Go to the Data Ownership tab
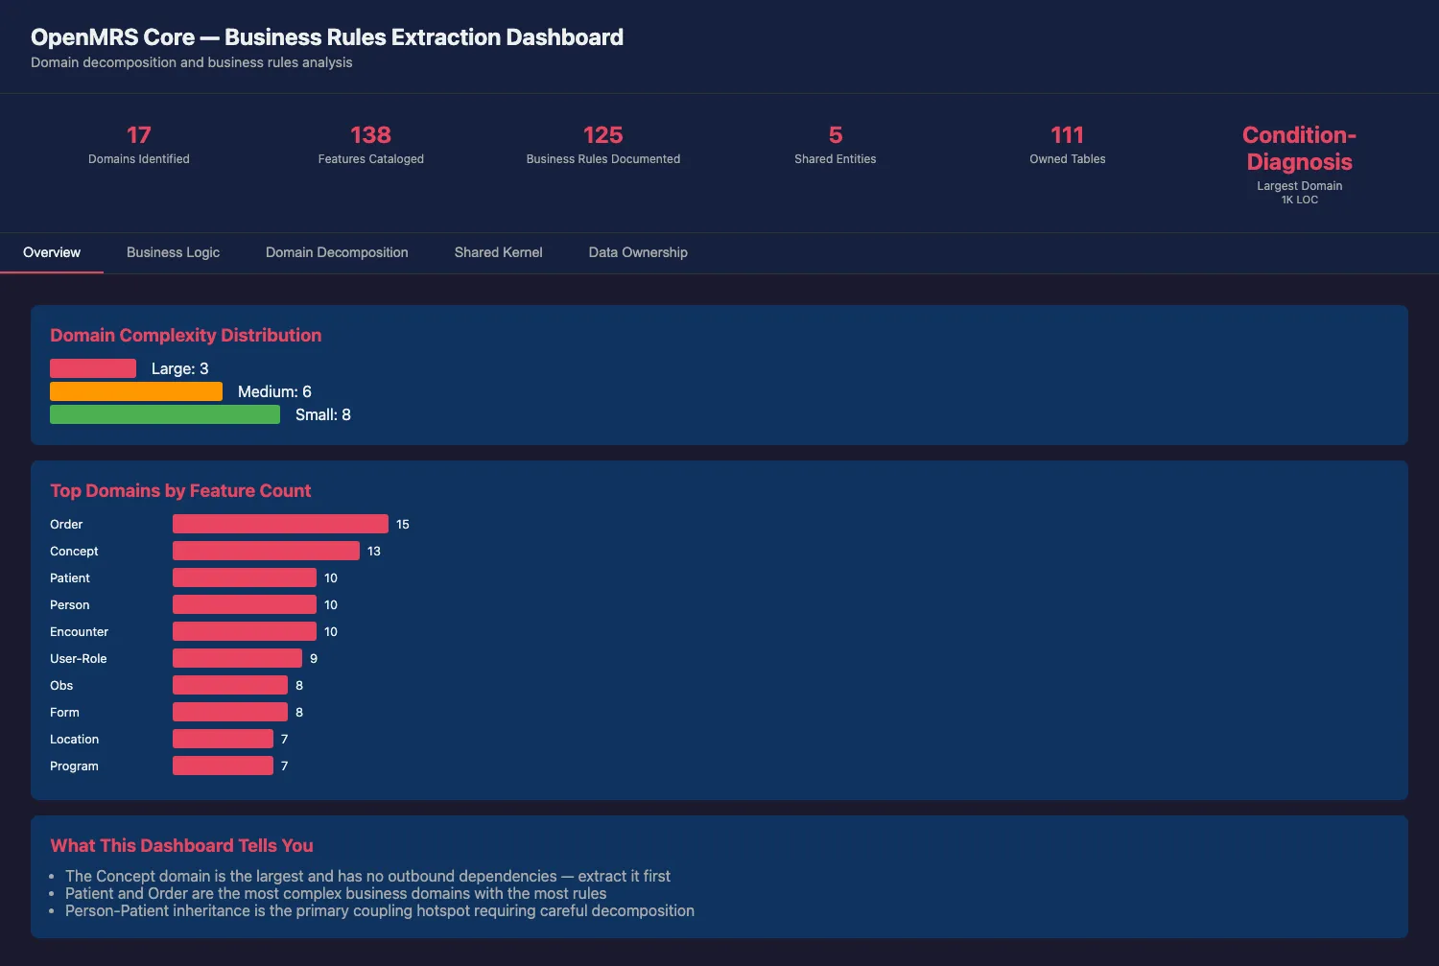Viewport: 1439px width, 966px height. point(638,252)
